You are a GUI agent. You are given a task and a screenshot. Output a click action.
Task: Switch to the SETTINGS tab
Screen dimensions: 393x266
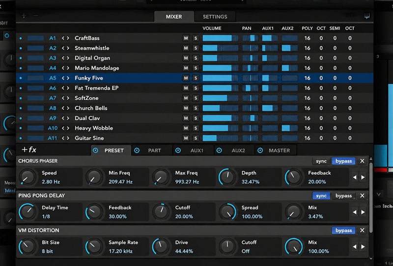click(x=215, y=17)
